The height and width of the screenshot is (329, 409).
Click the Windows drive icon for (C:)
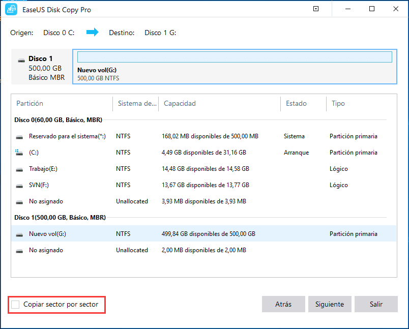click(19, 153)
